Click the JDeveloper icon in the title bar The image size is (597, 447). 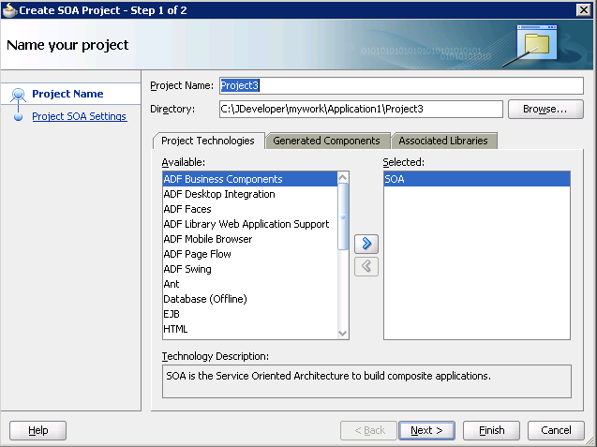coord(9,10)
